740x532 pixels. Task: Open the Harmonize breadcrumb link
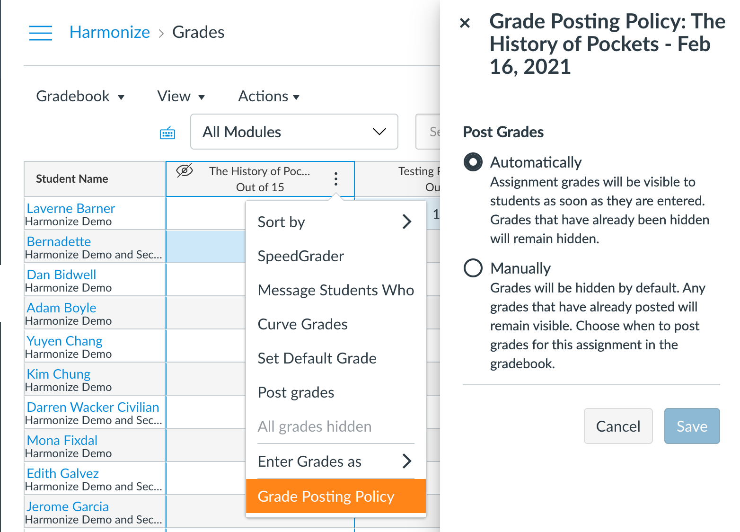[x=109, y=32]
